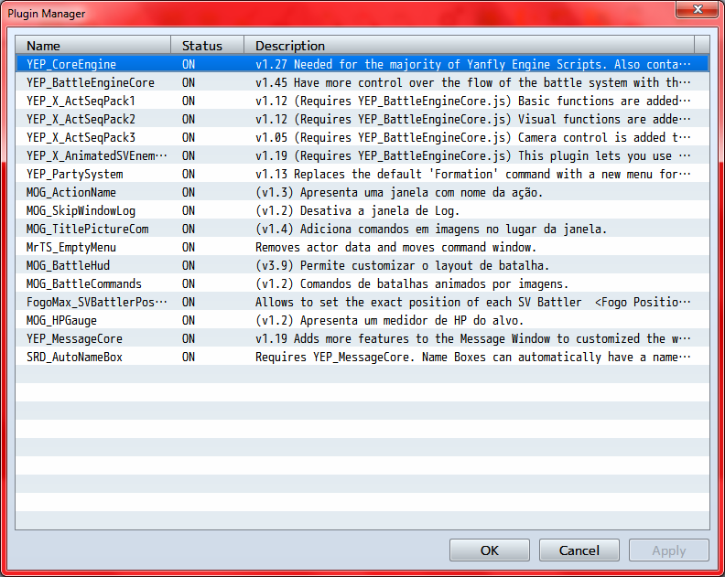Image resolution: width=725 pixels, height=577 pixels.
Task: Click description 'Removes actor data and moves command window'
Action: pyautogui.click(x=395, y=247)
